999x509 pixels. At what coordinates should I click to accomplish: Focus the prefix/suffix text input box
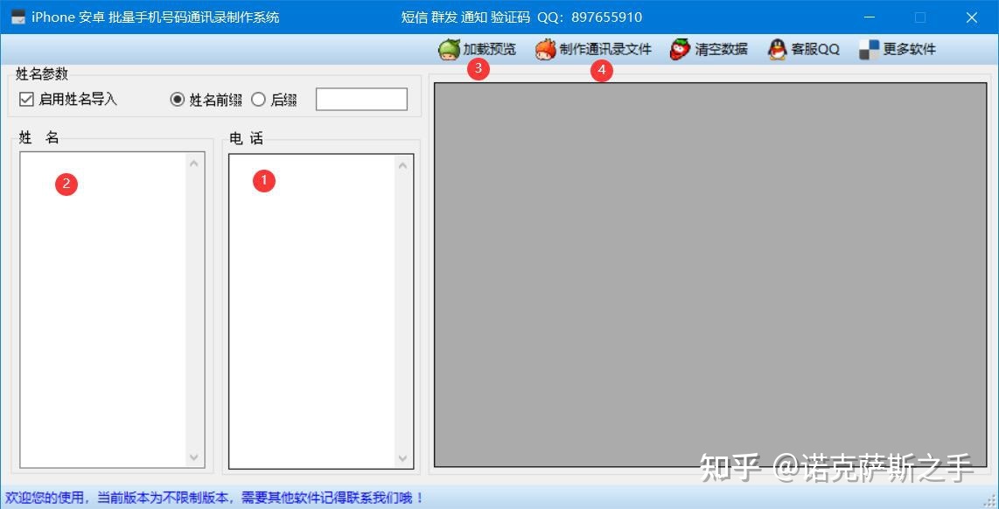point(361,100)
